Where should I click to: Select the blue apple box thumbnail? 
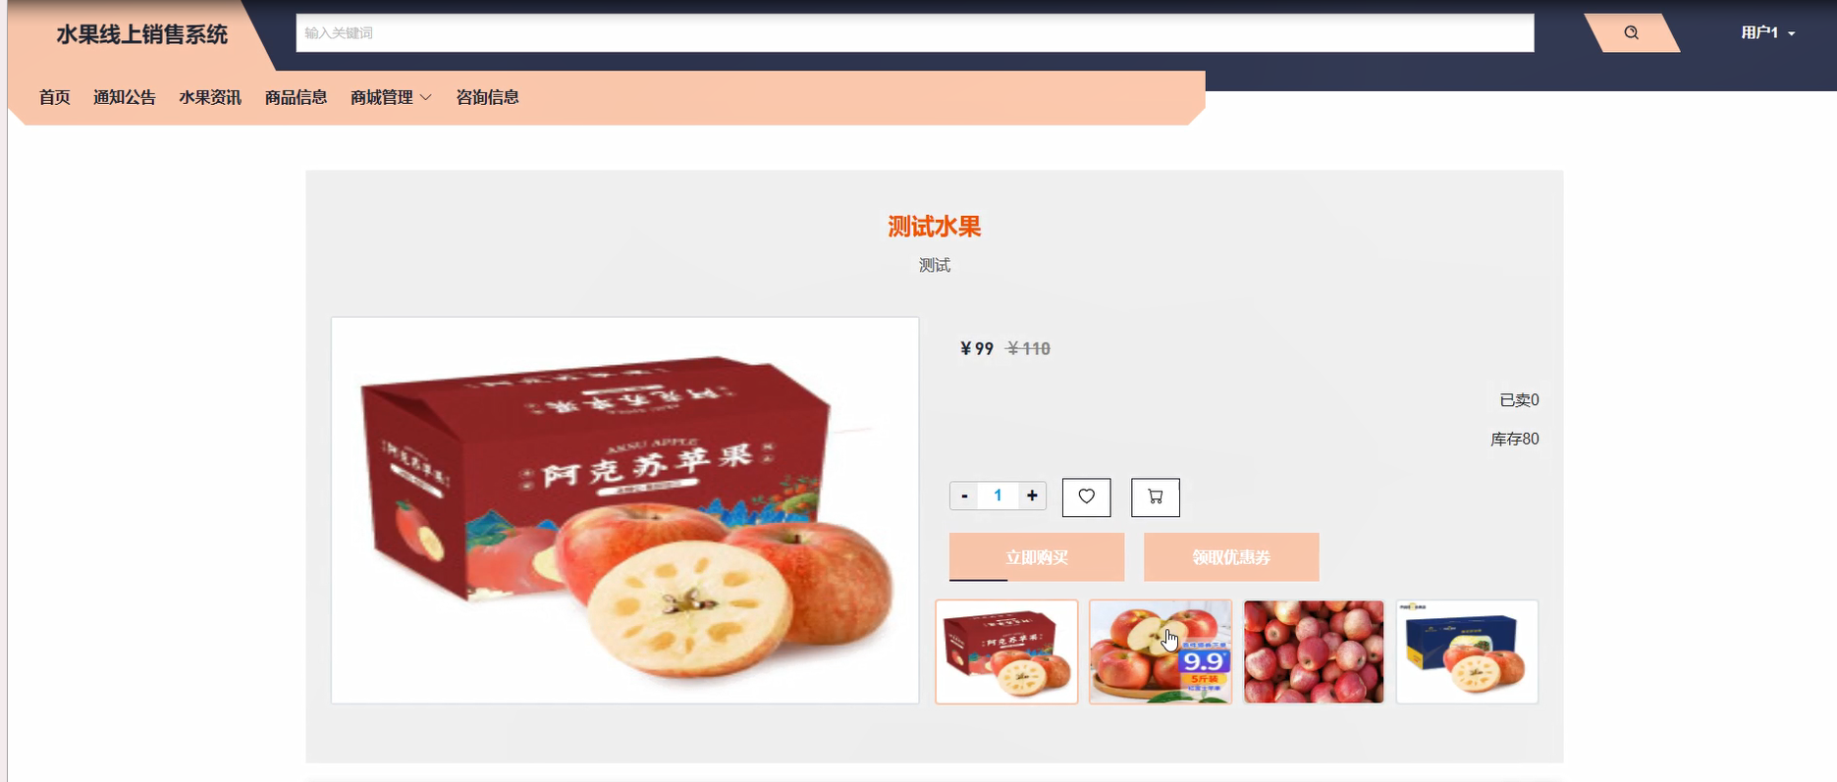click(1467, 652)
